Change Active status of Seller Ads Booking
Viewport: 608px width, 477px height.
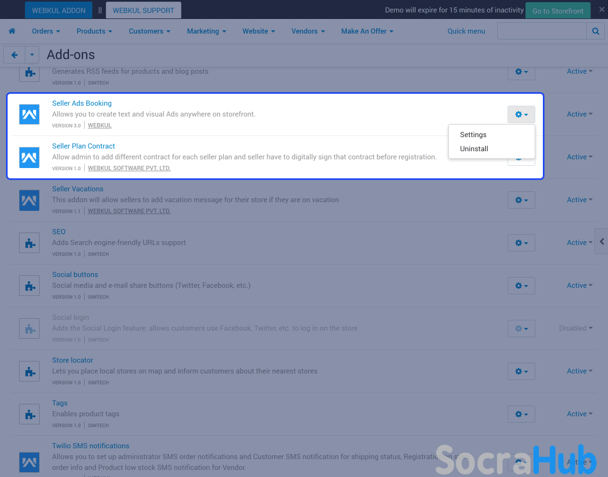pos(579,114)
